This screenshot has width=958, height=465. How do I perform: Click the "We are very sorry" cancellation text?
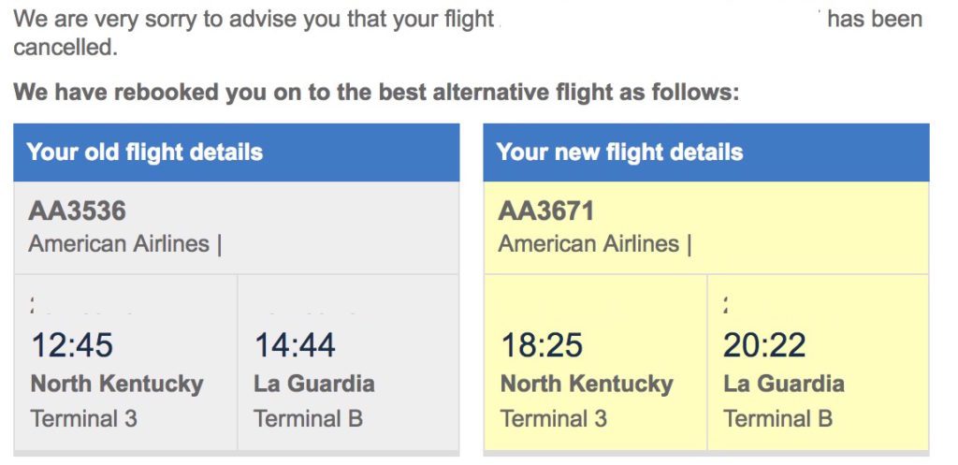[253, 20]
